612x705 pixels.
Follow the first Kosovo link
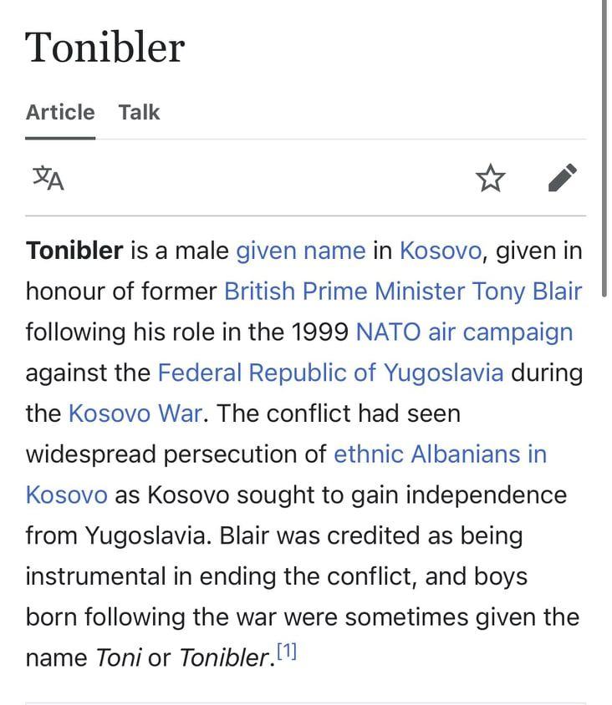(x=440, y=251)
